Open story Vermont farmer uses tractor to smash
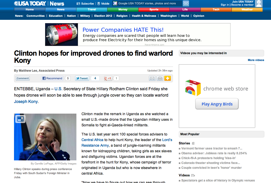The height and width of the screenshot is (183, 271). click(x=212, y=148)
